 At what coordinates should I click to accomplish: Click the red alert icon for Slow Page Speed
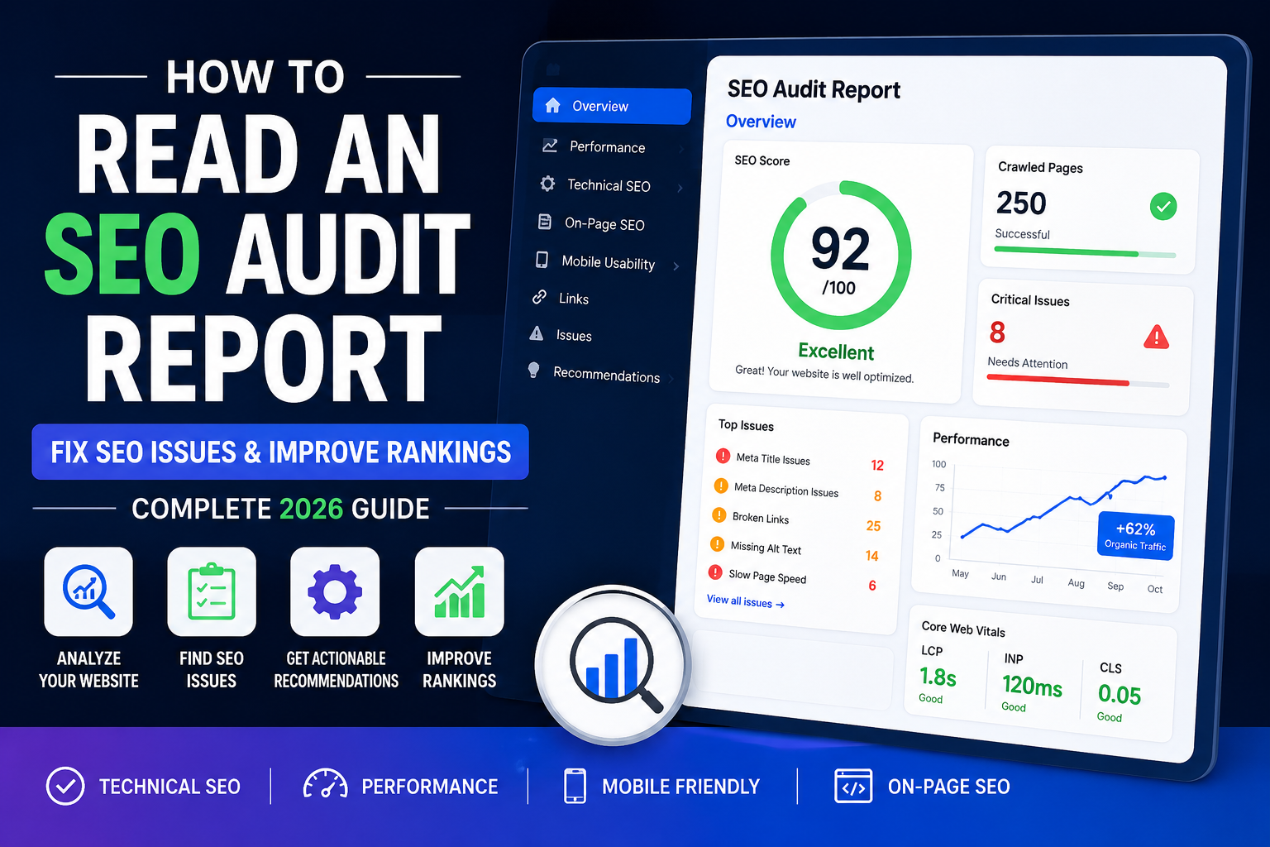(x=715, y=572)
